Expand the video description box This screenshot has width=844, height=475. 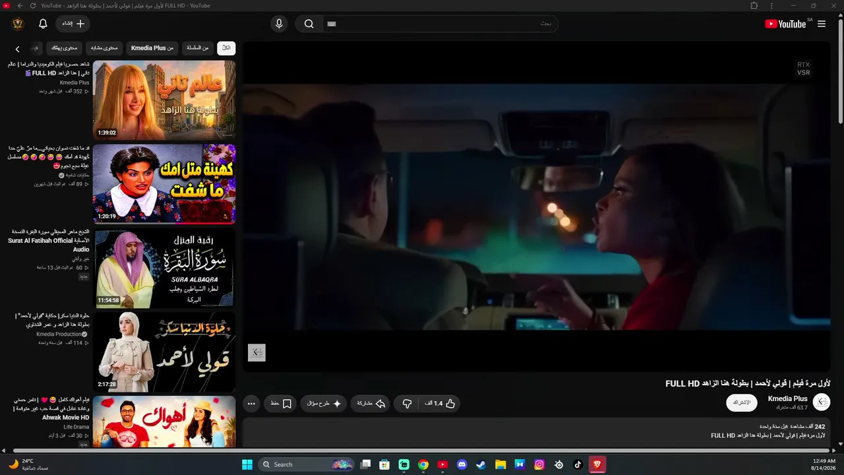[x=536, y=431]
